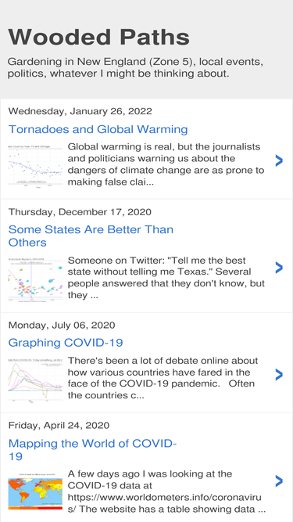Screen dimensions: 293x522
Task: Click the states bubble chart thumbnail
Action: (x=35, y=279)
